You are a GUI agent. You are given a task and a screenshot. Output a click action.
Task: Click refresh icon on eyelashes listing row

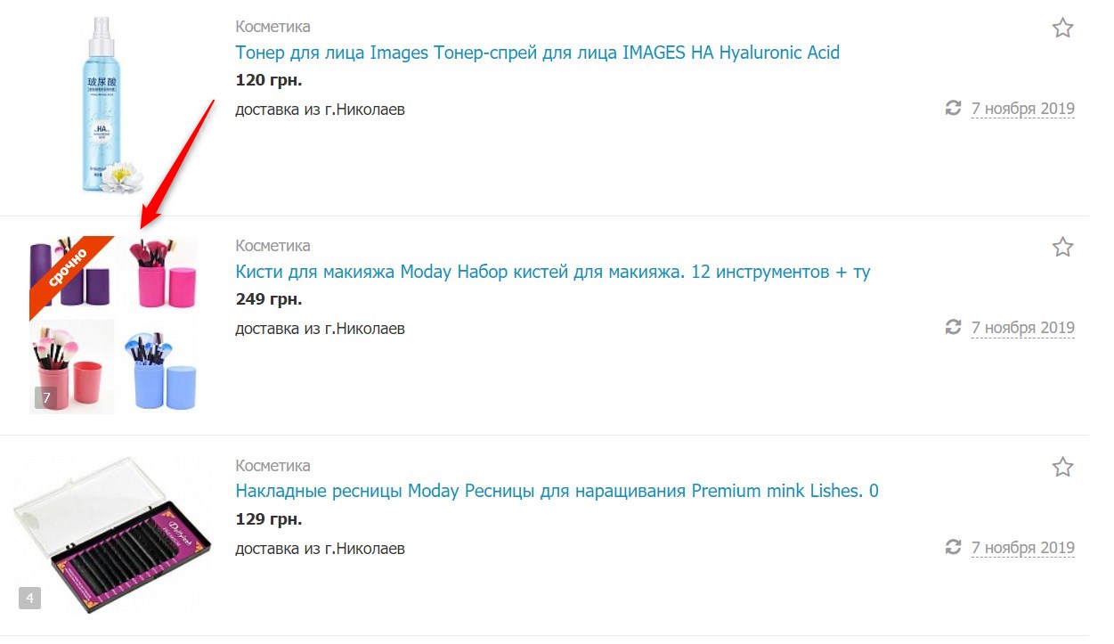point(953,546)
